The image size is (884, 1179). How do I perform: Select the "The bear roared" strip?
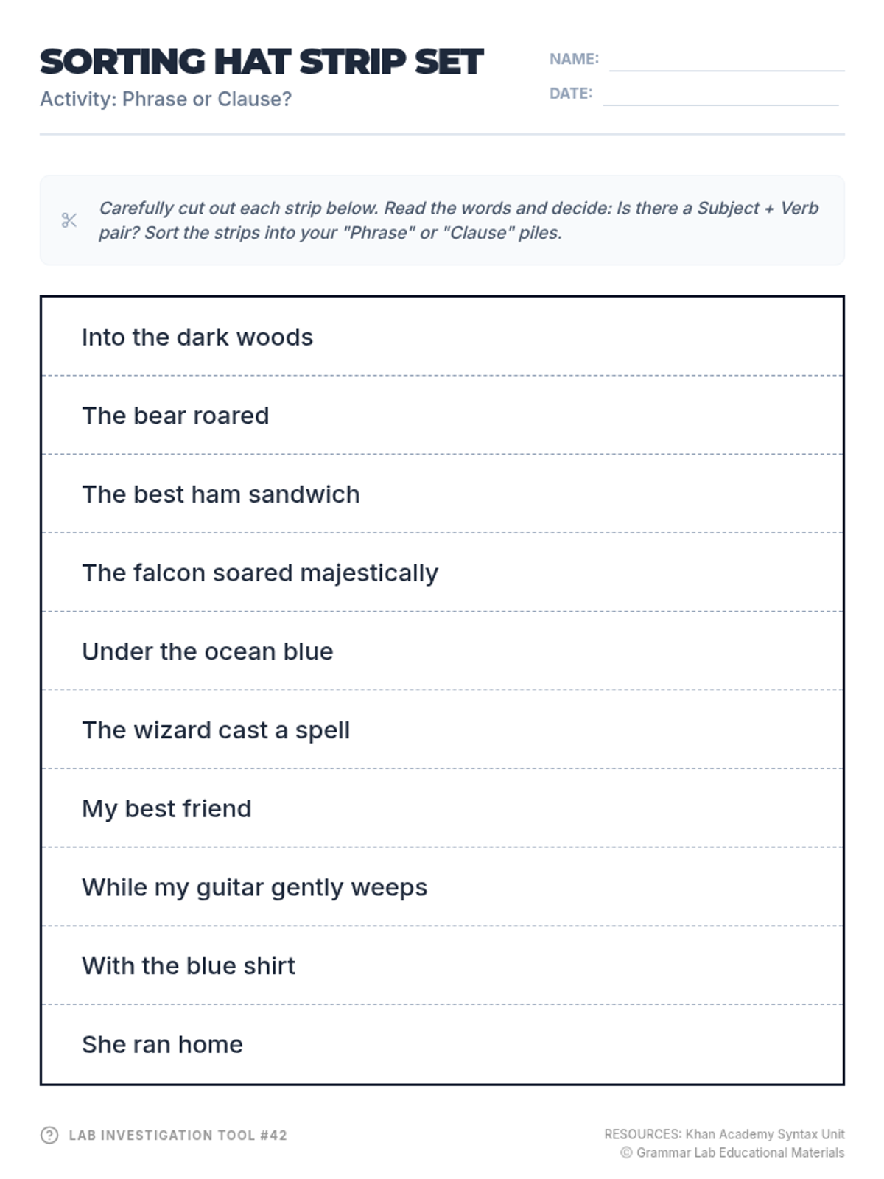(442, 416)
